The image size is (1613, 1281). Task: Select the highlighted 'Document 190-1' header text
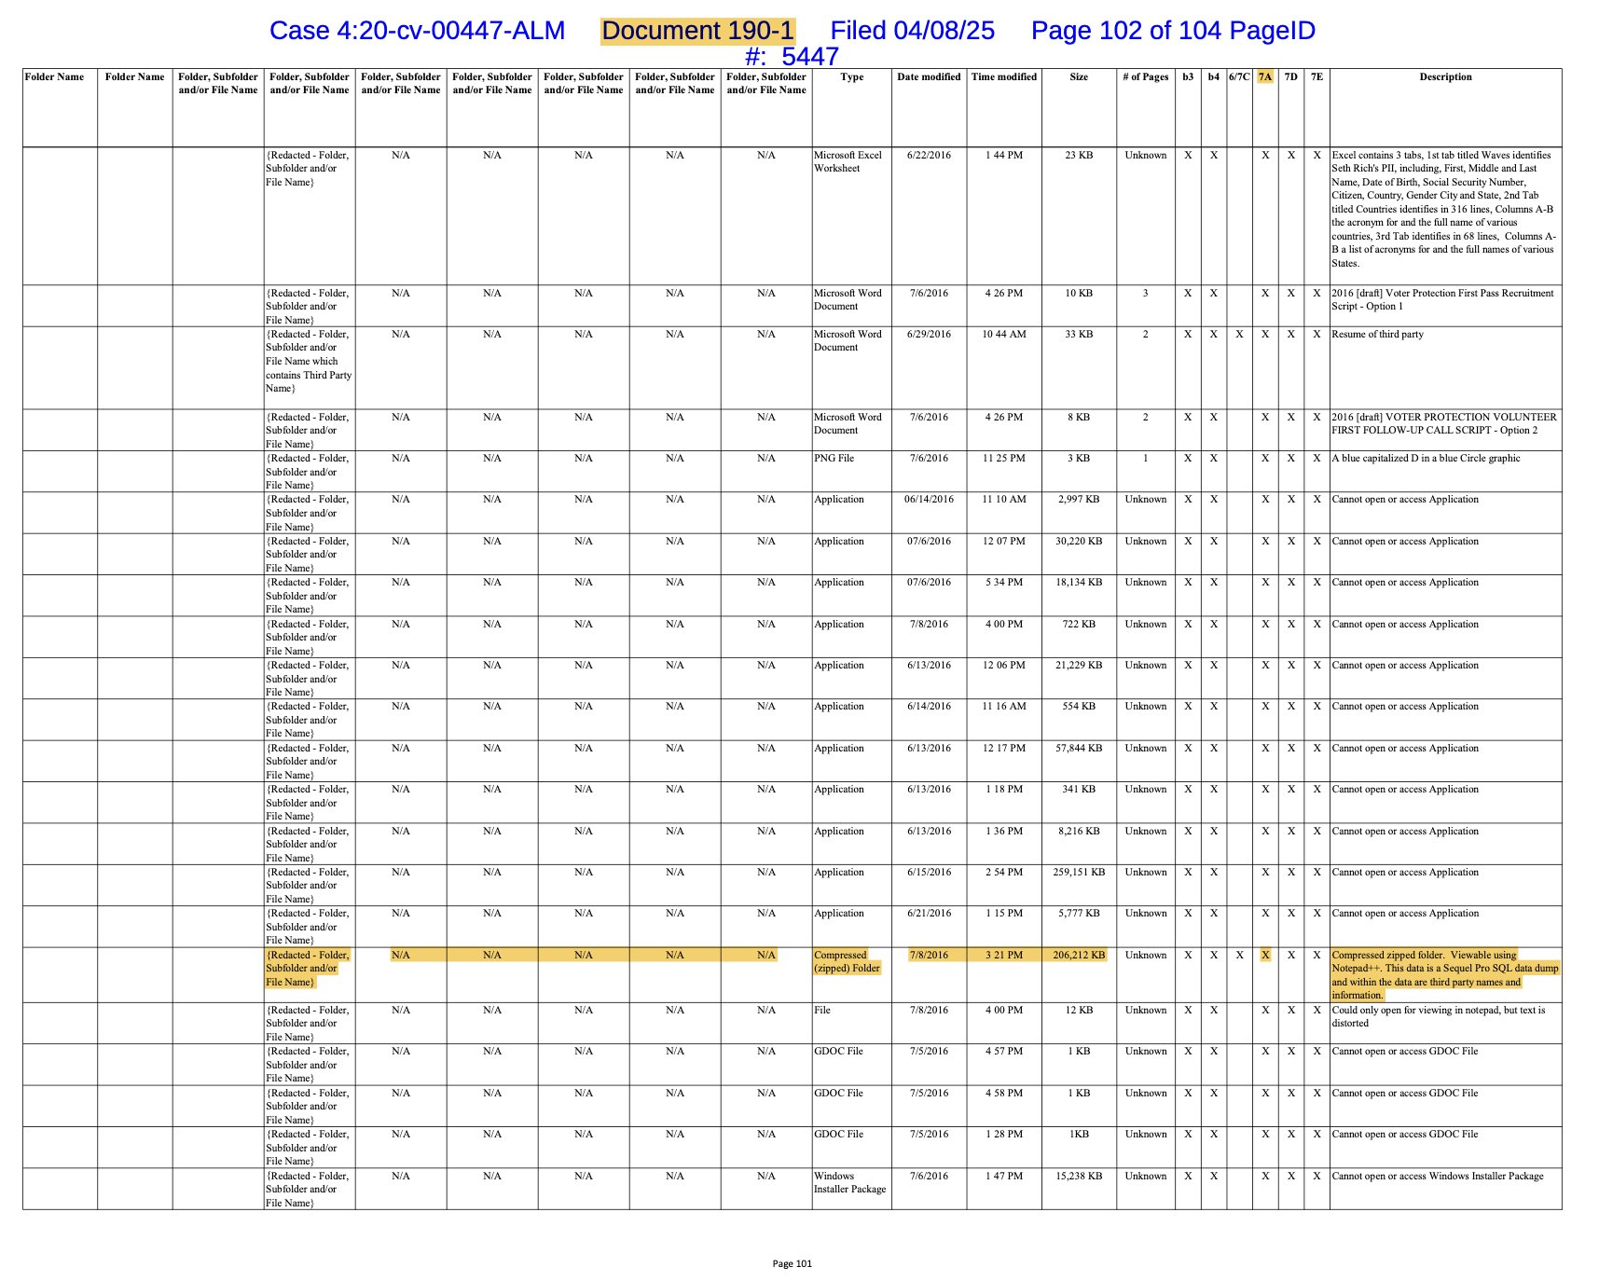697,31
